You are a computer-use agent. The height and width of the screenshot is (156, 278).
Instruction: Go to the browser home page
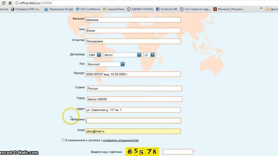[10, 3]
